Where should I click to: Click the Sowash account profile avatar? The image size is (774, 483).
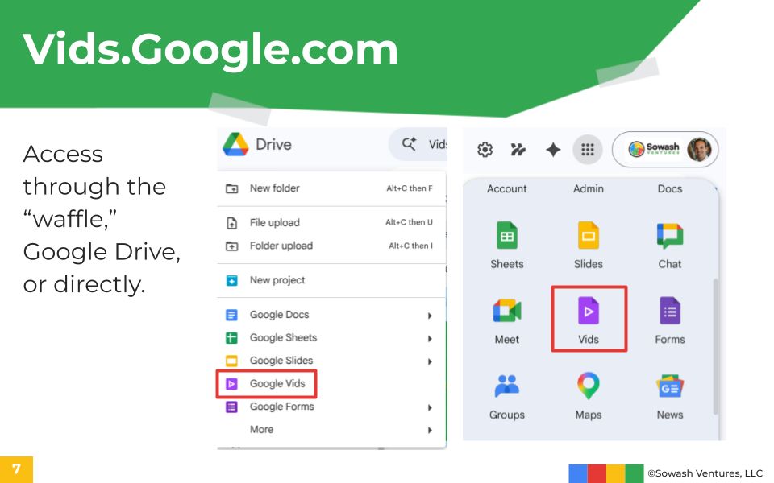pos(699,150)
